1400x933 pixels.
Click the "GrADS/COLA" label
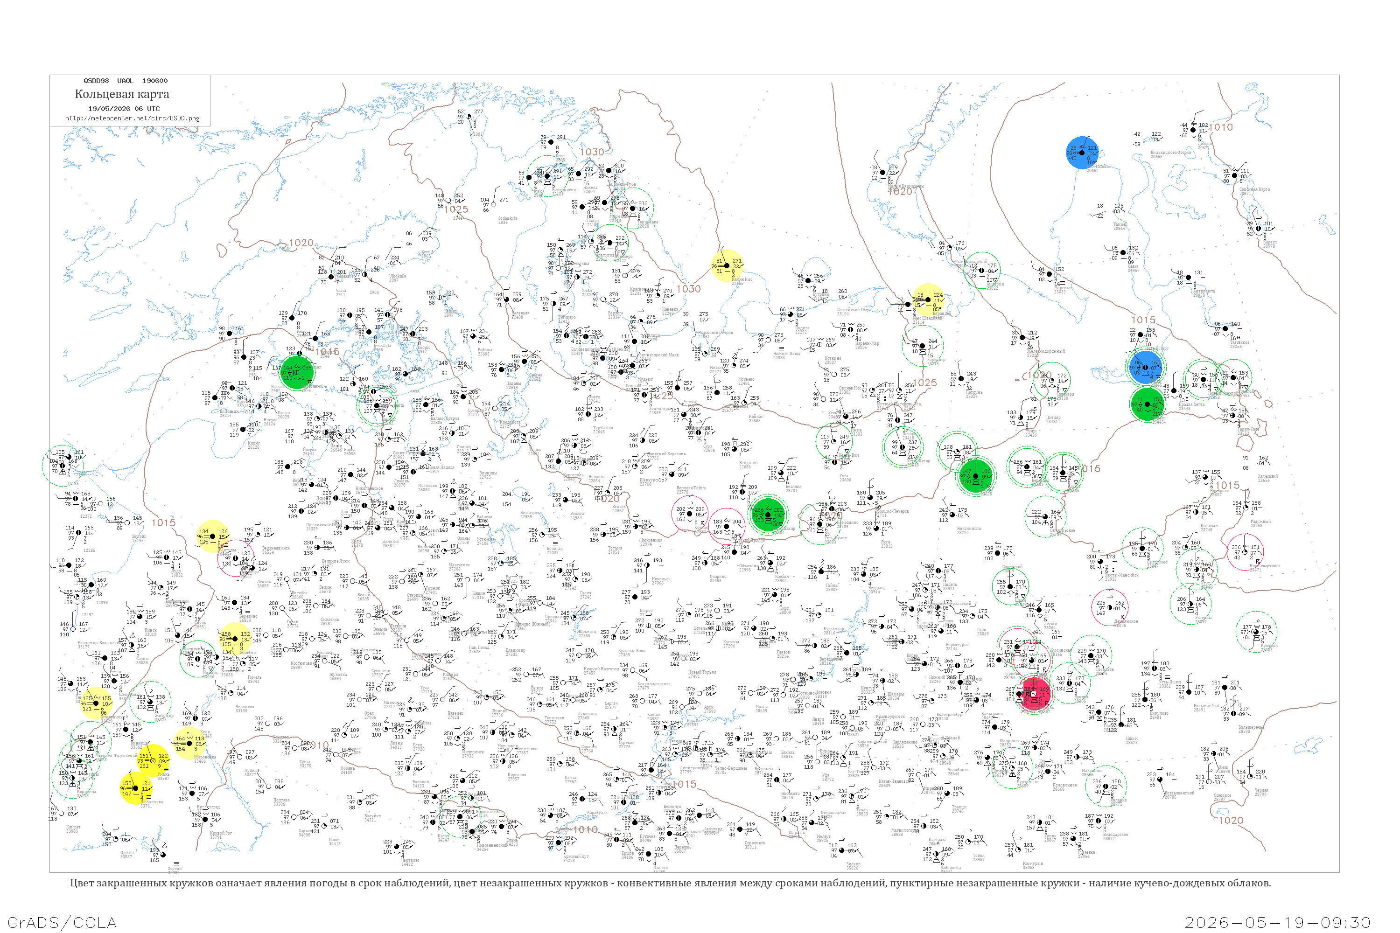point(62,922)
